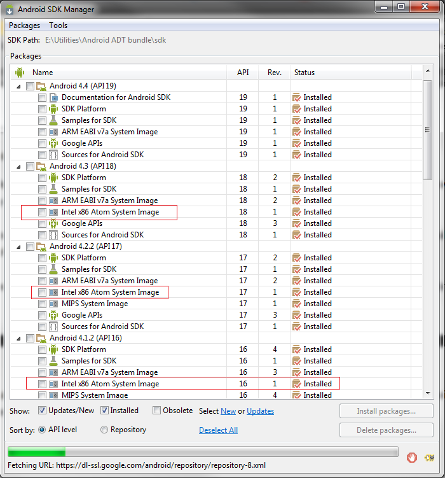Click the Documentation for Android SDK icon

(53, 97)
